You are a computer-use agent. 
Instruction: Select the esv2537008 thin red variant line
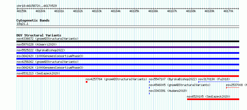pyautogui.click(x=233, y=88)
